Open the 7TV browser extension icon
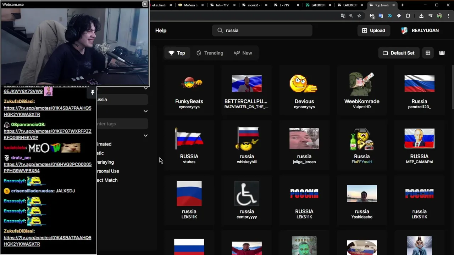 (390, 16)
